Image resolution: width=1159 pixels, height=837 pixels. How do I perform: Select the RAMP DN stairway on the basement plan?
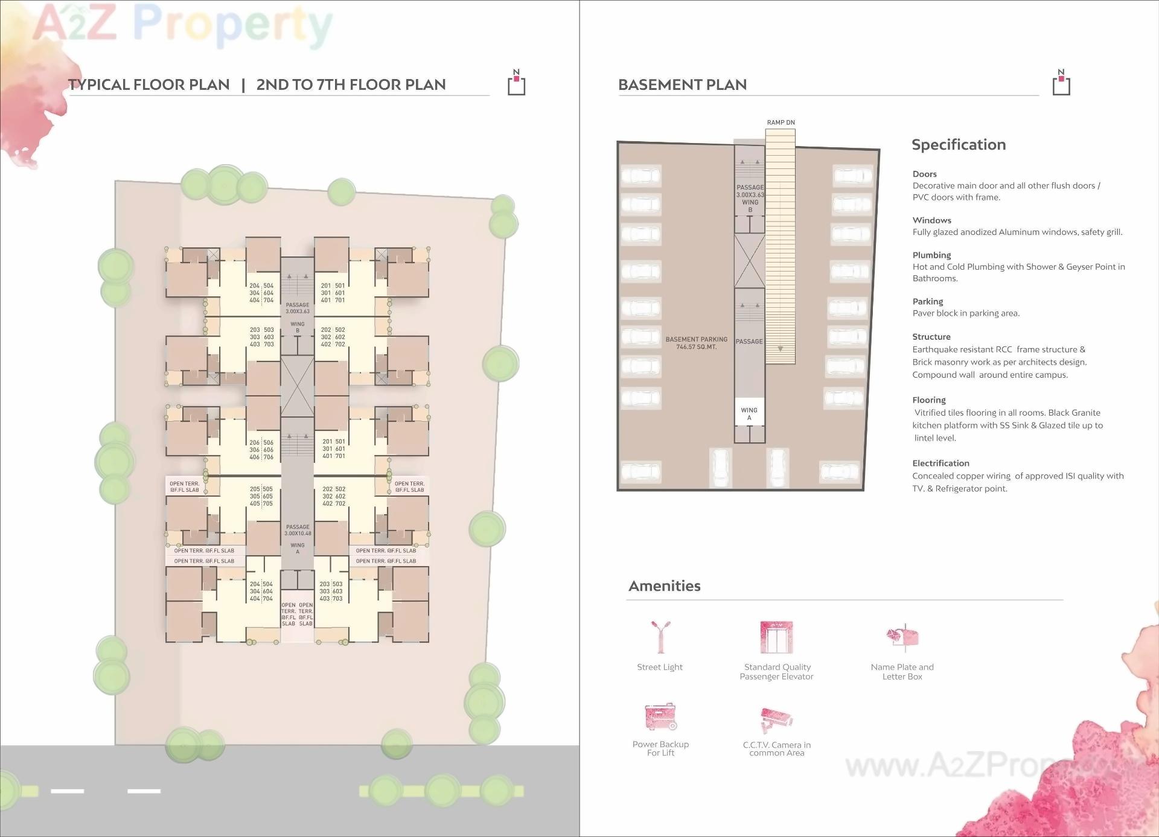point(781,241)
